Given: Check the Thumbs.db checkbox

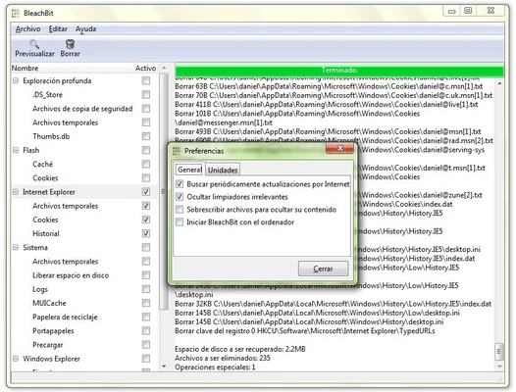Looking at the screenshot, I should point(146,136).
